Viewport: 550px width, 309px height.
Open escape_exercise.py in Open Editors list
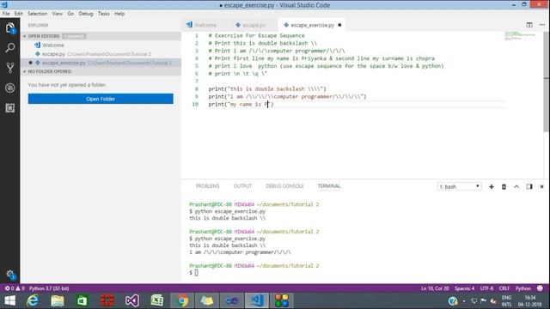click(101, 63)
